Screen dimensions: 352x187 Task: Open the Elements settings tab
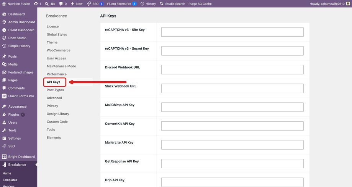click(54, 137)
